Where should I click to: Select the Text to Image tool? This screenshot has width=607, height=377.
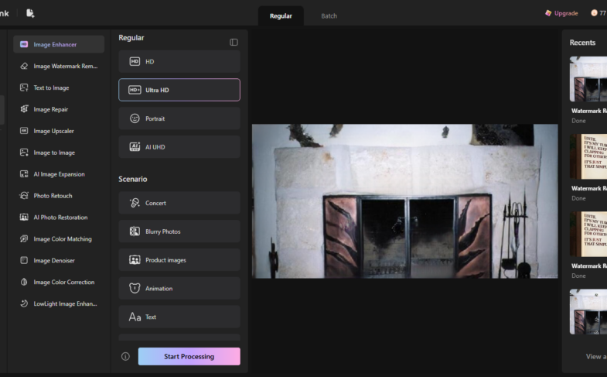click(x=59, y=88)
